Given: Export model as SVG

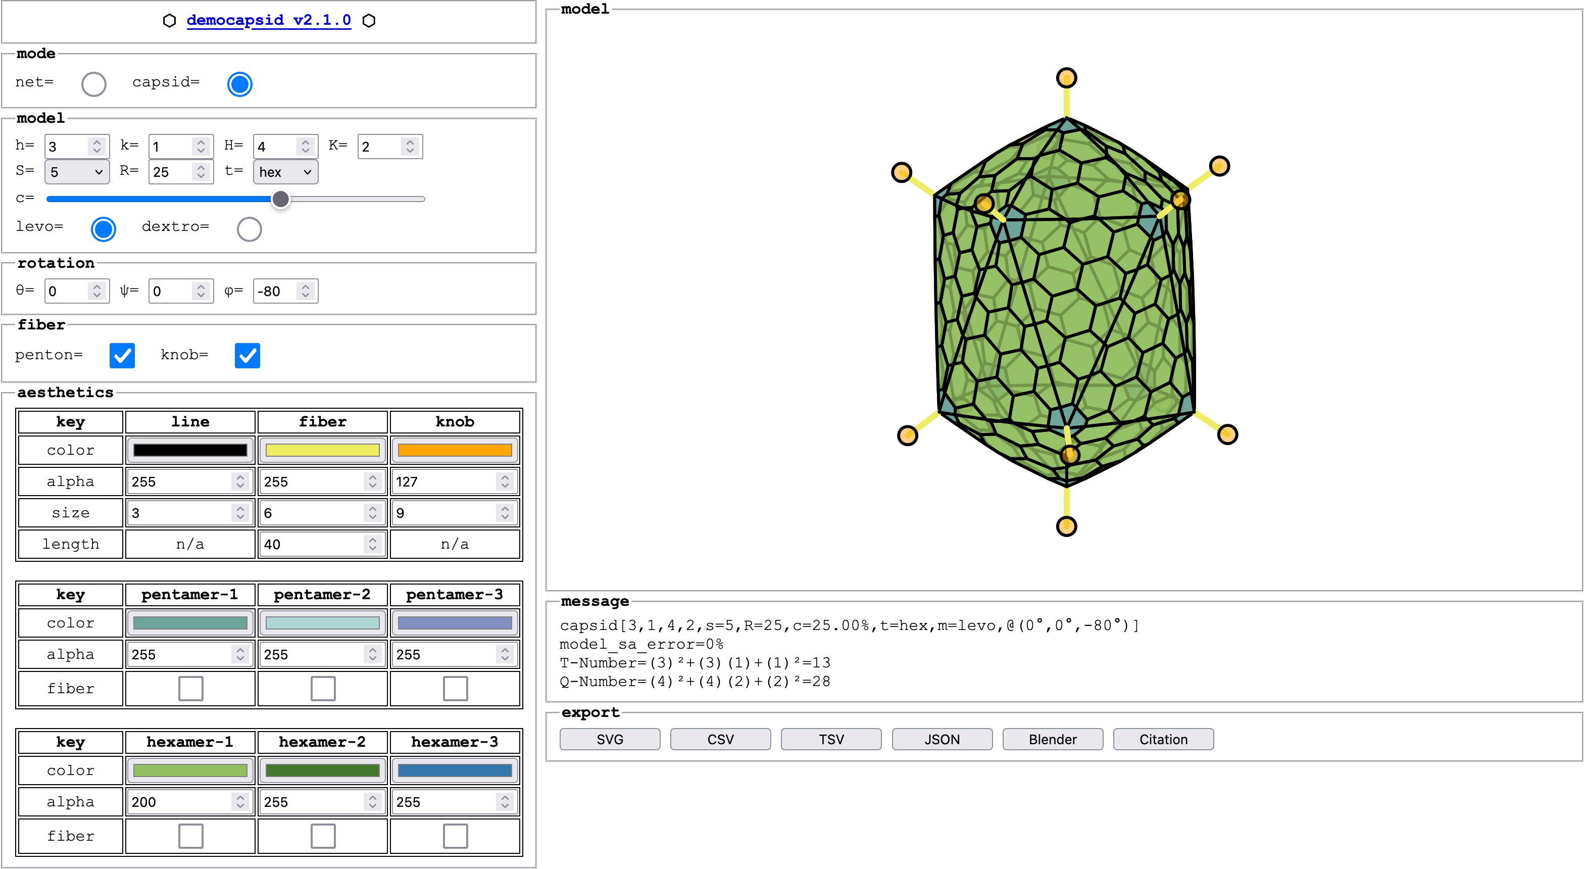Looking at the screenshot, I should tap(609, 739).
